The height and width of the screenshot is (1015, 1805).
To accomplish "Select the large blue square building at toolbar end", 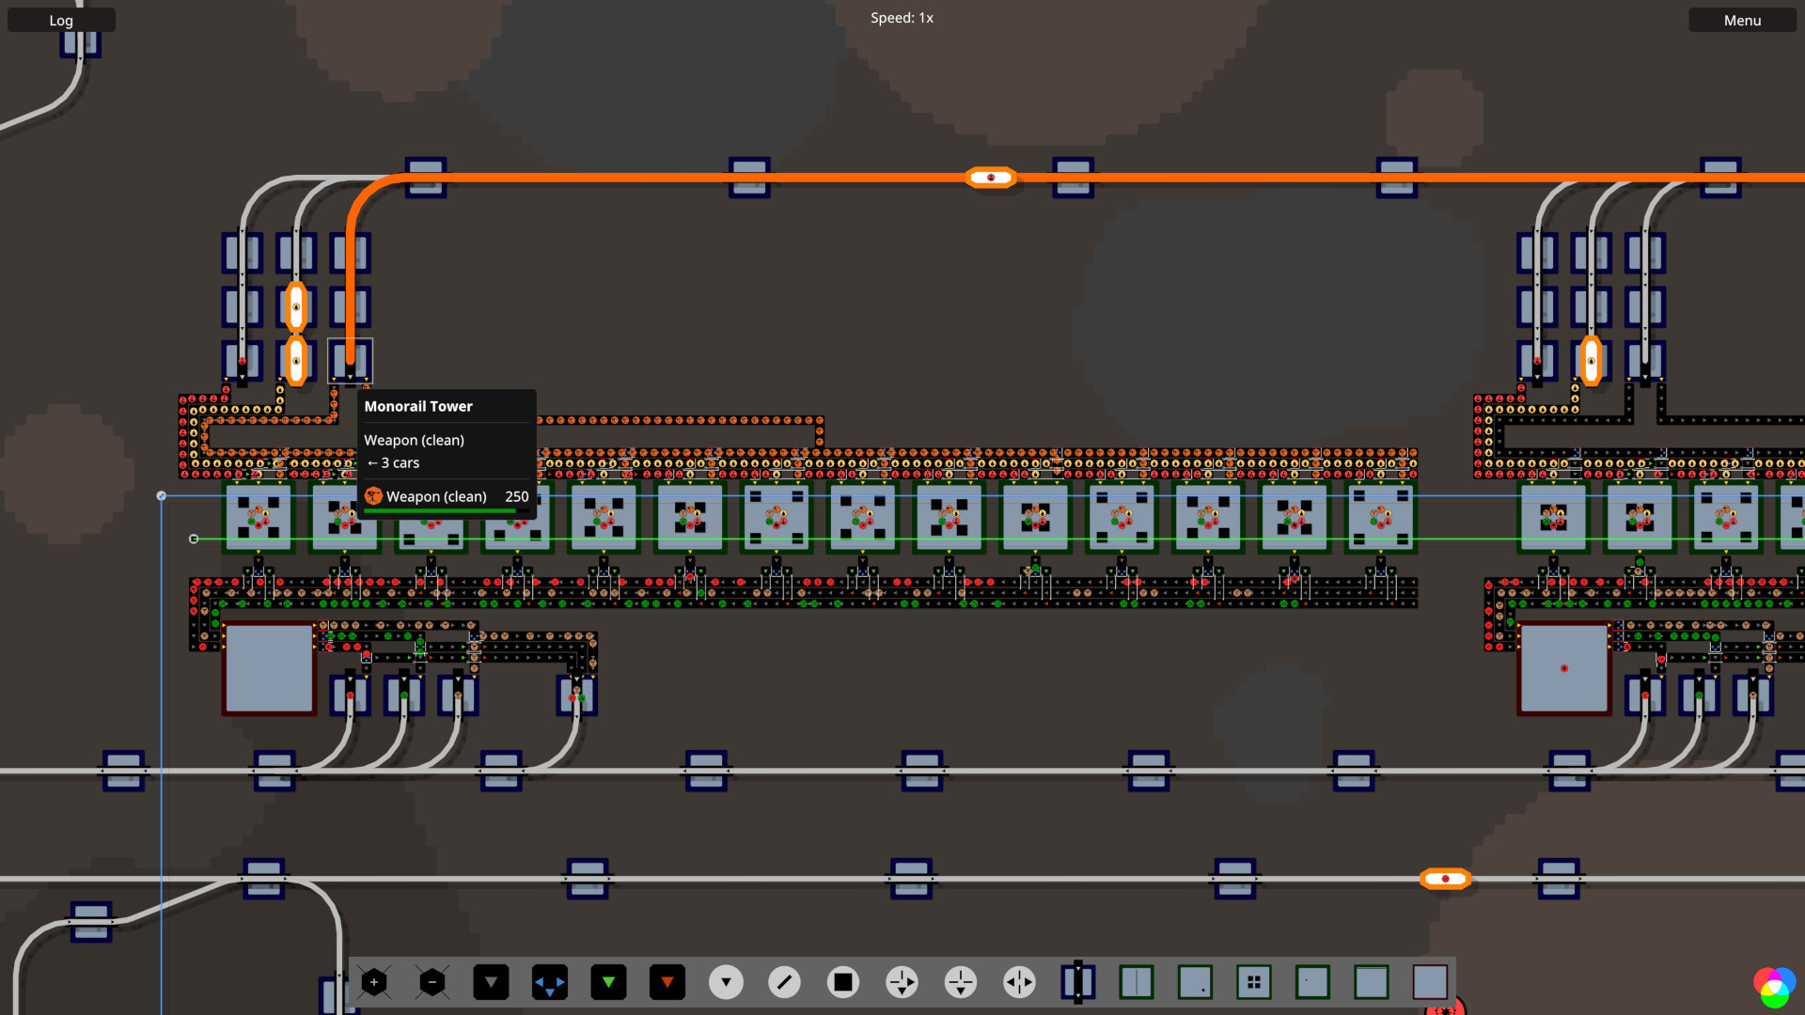I will 1430,982.
